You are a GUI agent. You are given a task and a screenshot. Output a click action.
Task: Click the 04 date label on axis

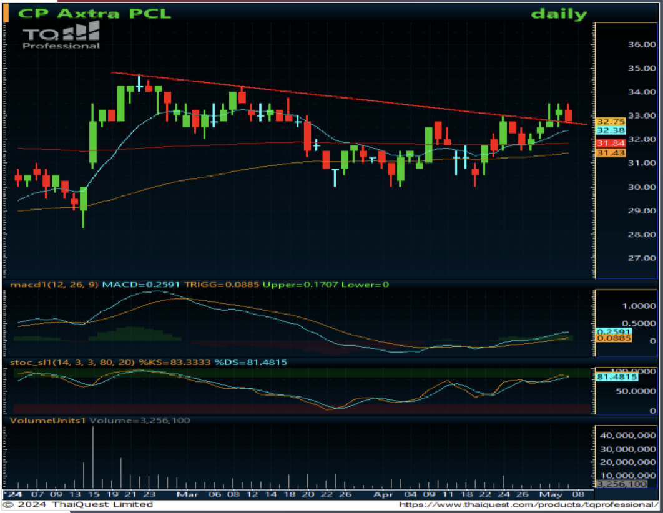tap(410, 494)
